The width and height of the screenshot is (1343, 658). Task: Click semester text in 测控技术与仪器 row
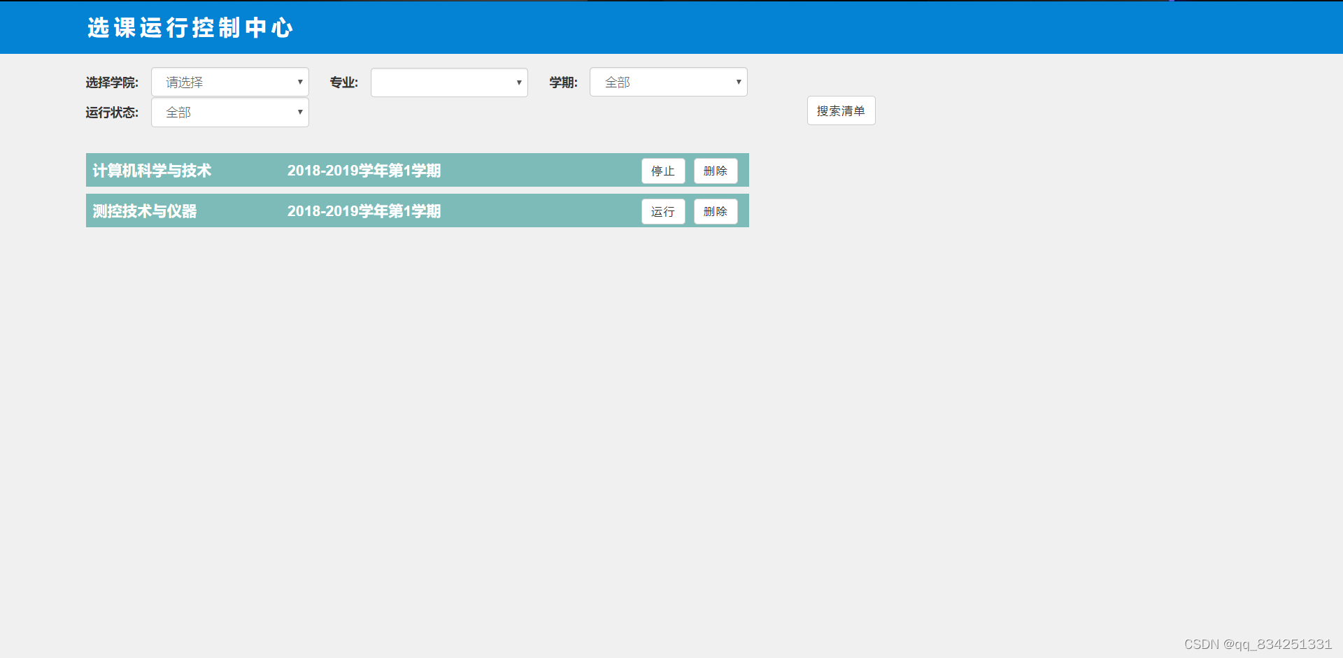pos(364,211)
